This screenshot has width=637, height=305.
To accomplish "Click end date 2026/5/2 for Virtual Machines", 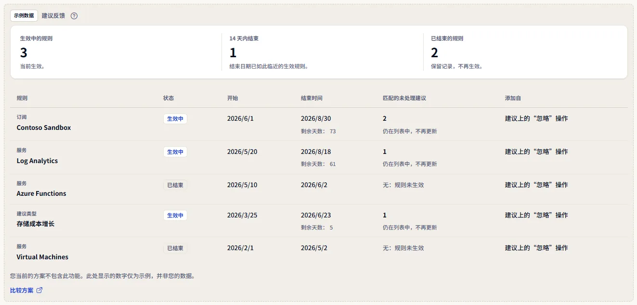I will (314, 248).
